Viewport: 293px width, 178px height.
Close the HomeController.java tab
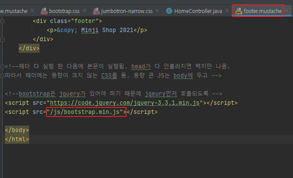pos(227,10)
